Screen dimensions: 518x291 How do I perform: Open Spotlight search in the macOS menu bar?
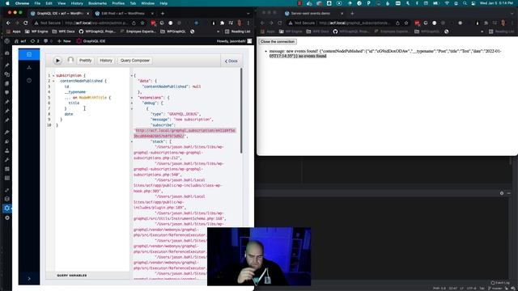click(x=465, y=3)
